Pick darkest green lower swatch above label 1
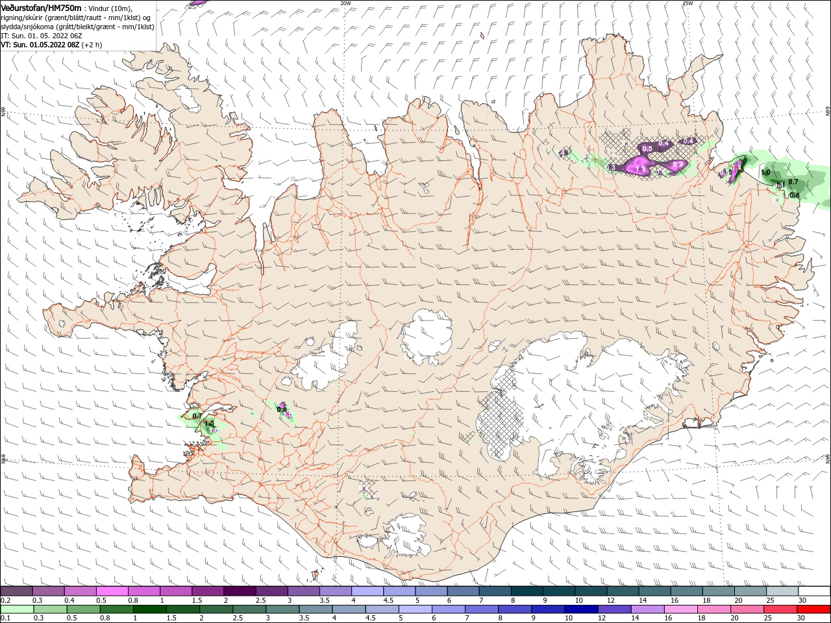 pyautogui.click(x=149, y=609)
